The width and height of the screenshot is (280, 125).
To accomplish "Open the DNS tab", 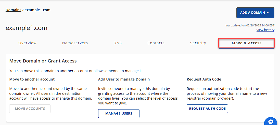I will coord(118,43).
